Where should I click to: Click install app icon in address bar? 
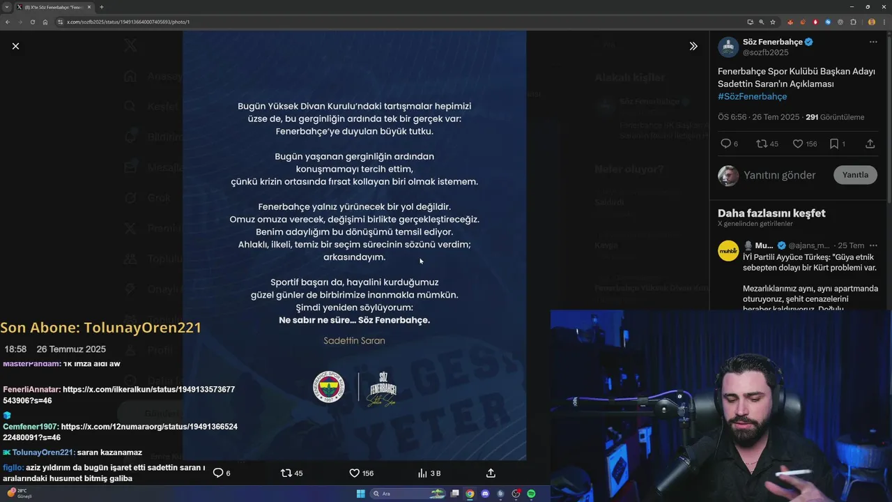point(750,22)
